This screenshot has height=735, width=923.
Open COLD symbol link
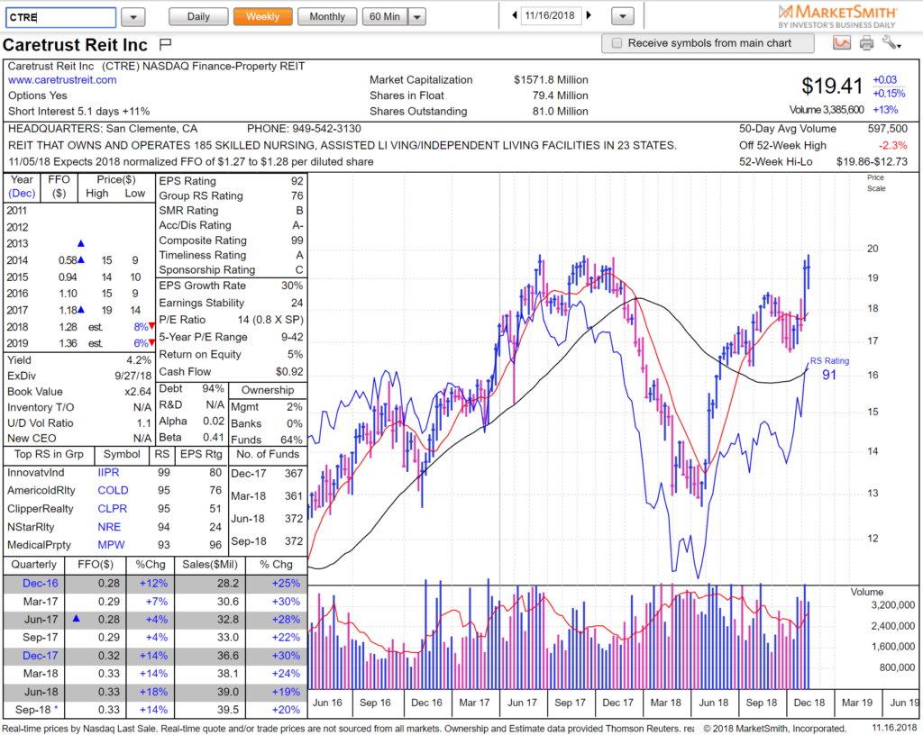(113, 490)
